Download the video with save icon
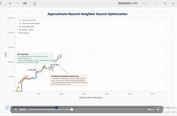 click(x=34, y=4)
